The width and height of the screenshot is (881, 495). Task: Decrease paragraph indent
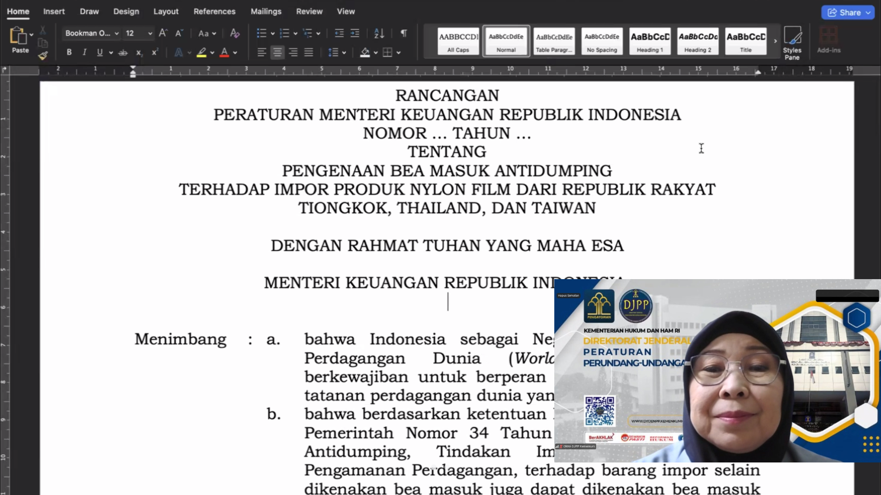339,33
